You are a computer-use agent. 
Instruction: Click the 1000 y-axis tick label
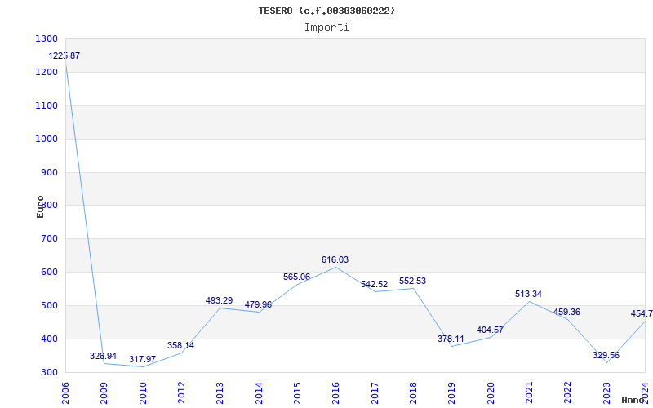point(47,139)
